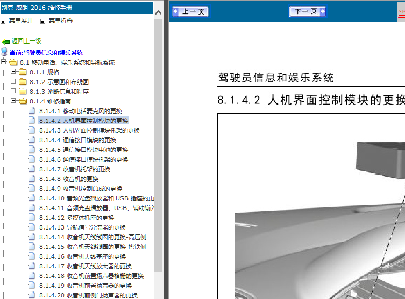The width and height of the screenshot is (405, 299).
Task: Click the 下一页 next page button
Action: [x=308, y=11]
